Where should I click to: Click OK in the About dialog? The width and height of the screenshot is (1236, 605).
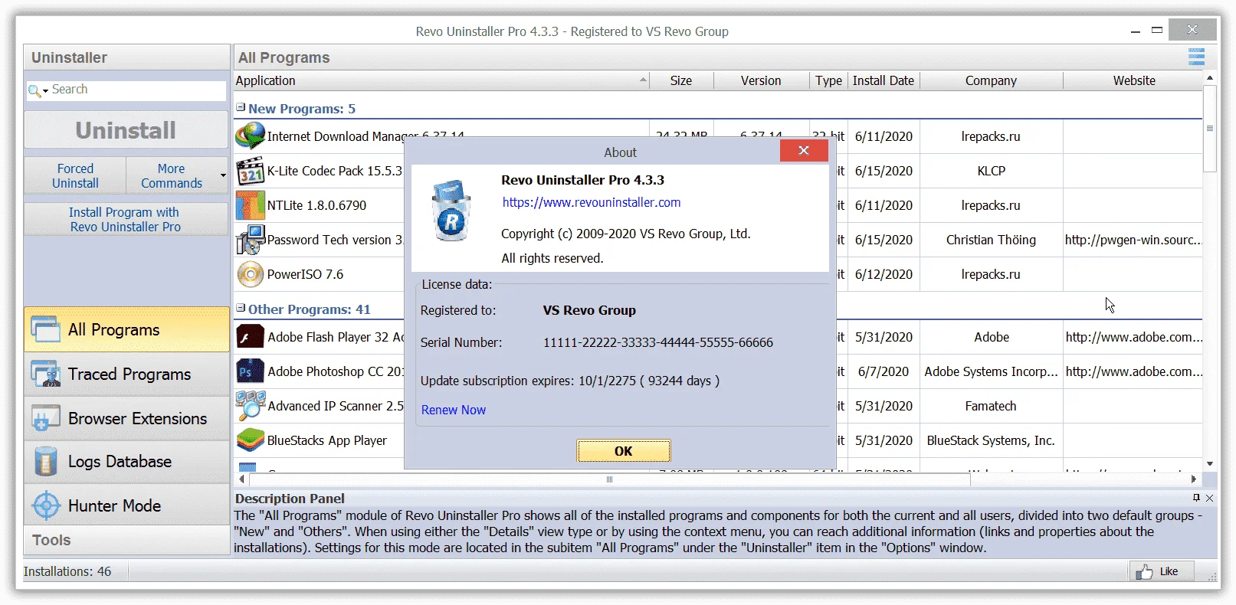click(623, 451)
